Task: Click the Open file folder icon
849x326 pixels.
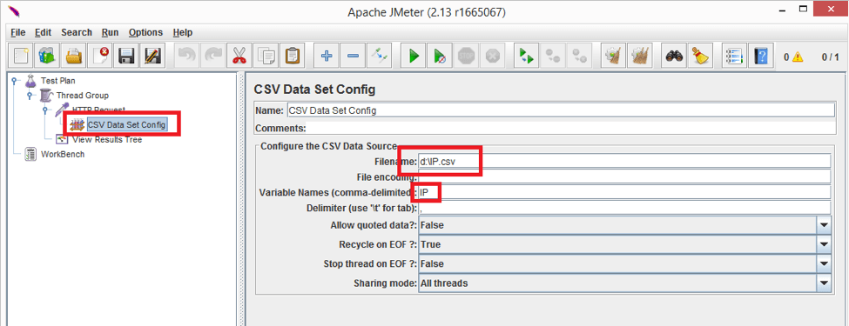Action: click(x=74, y=55)
